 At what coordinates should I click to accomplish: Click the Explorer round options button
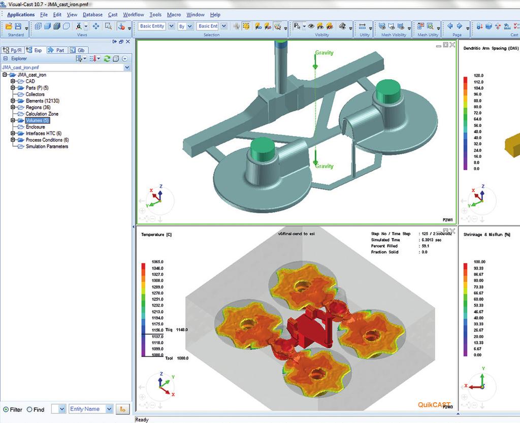125,59
